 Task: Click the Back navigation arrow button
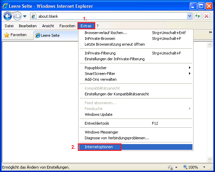(x=8, y=16)
